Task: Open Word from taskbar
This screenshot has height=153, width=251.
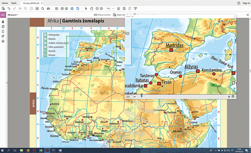Action: 60,150
